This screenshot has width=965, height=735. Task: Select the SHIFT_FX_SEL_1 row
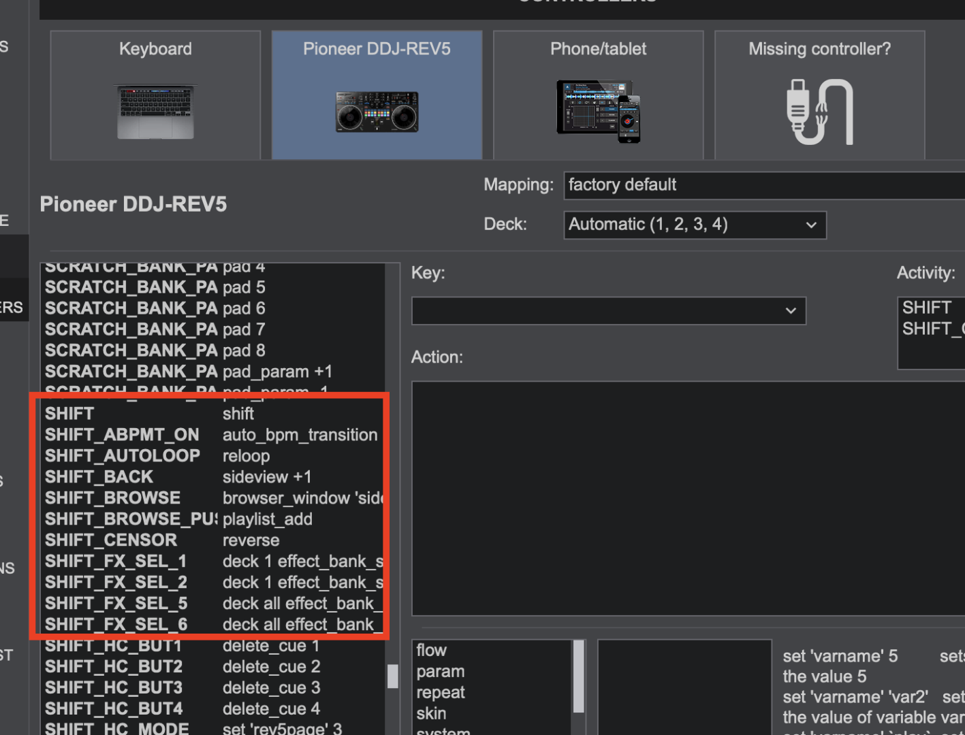tap(213, 561)
